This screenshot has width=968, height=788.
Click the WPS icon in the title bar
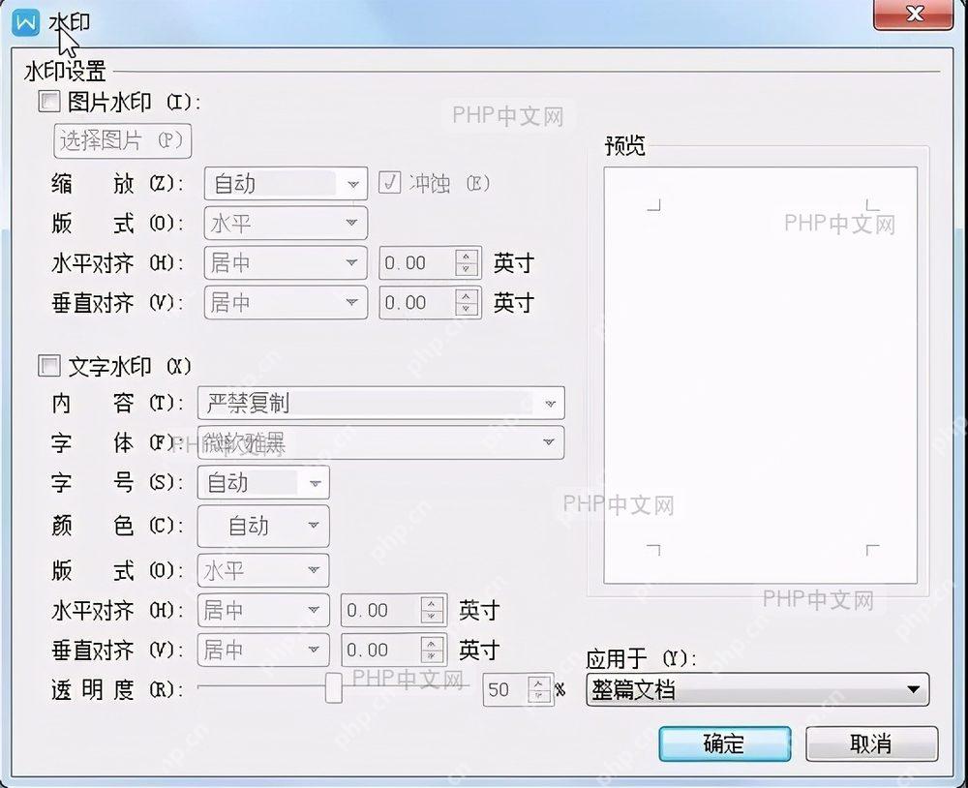(26, 23)
